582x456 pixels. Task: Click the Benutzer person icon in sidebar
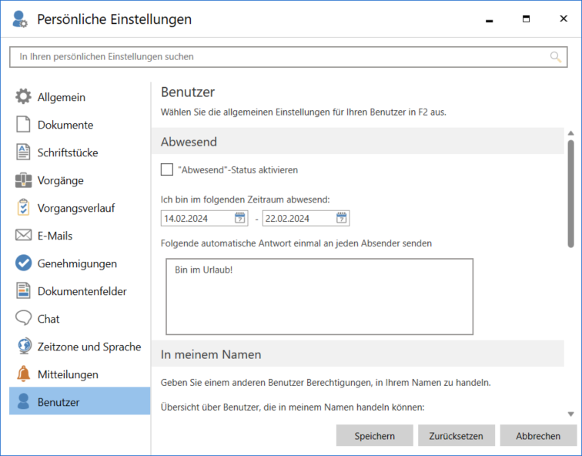tap(23, 401)
